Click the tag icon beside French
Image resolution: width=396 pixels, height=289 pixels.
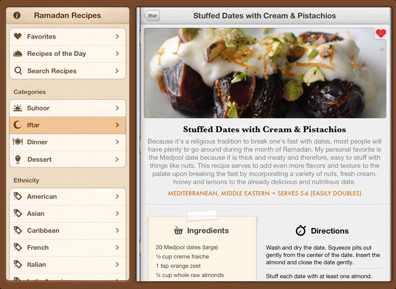click(18, 247)
